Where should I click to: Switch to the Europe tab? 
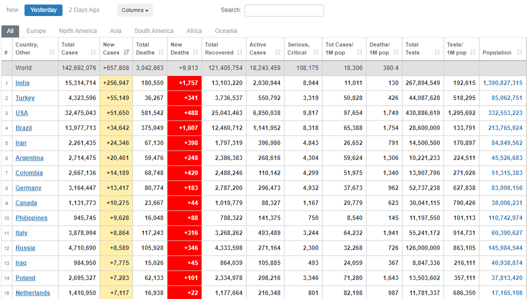(x=36, y=31)
